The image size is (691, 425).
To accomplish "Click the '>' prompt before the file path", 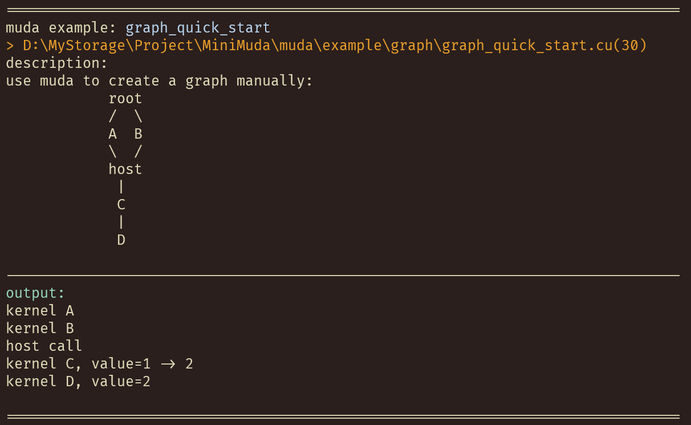I will [10, 46].
